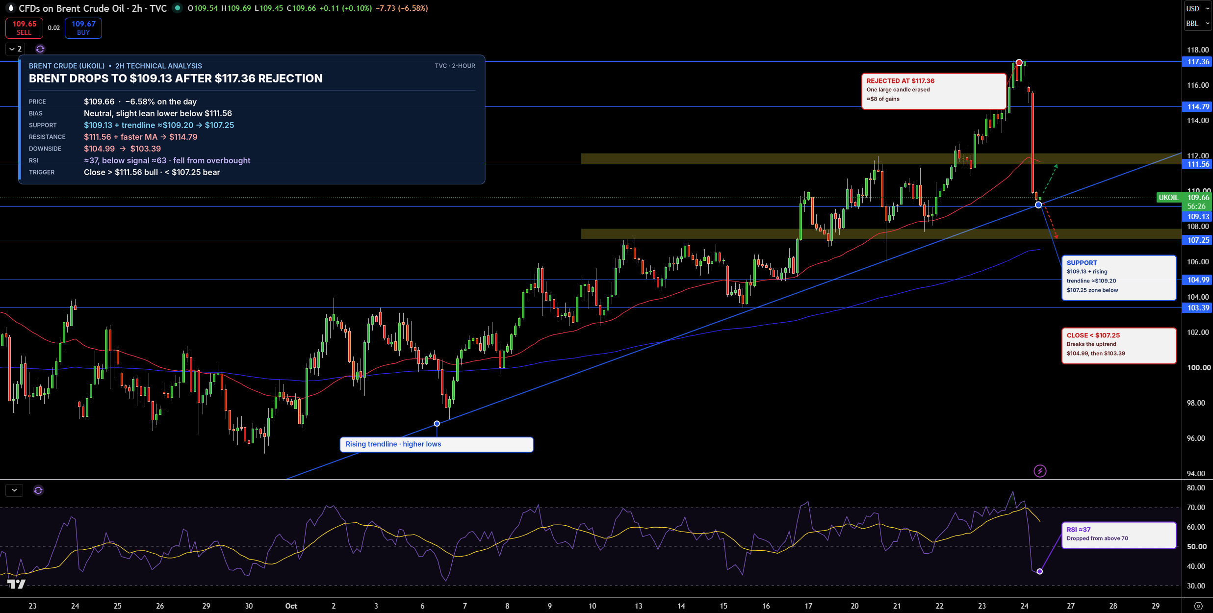
Task: Click the oil drop symbol icon
Action: pyautogui.click(x=10, y=8)
